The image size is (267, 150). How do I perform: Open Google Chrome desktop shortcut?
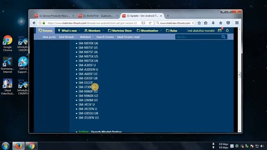(x=8, y=43)
